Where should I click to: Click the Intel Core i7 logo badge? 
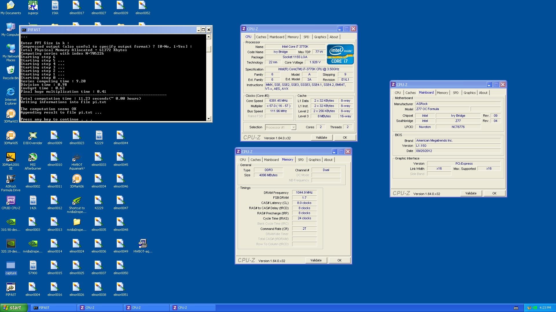[x=340, y=54]
